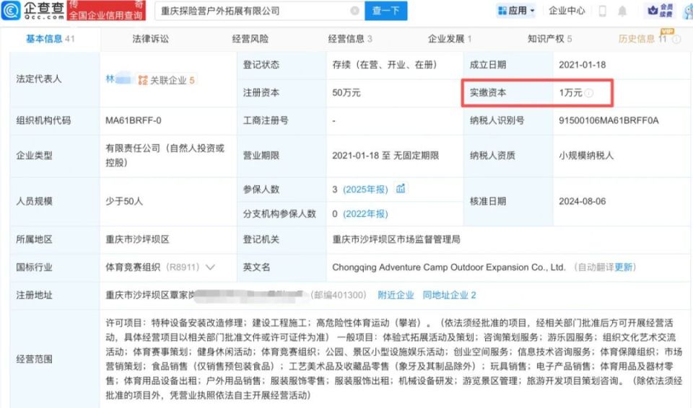This screenshot has height=408, width=693.
Task: Click the legal representative name 林
Action: (x=110, y=79)
